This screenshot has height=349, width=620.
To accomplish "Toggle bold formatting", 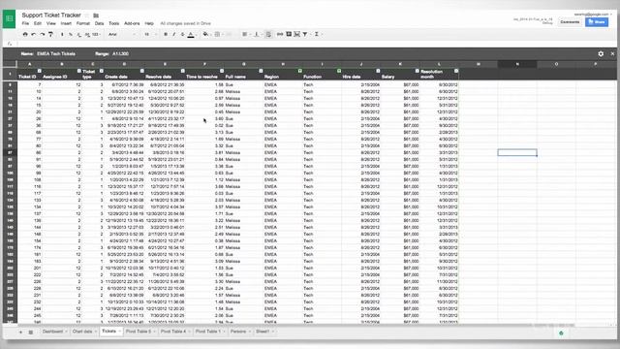I will [x=166, y=35].
